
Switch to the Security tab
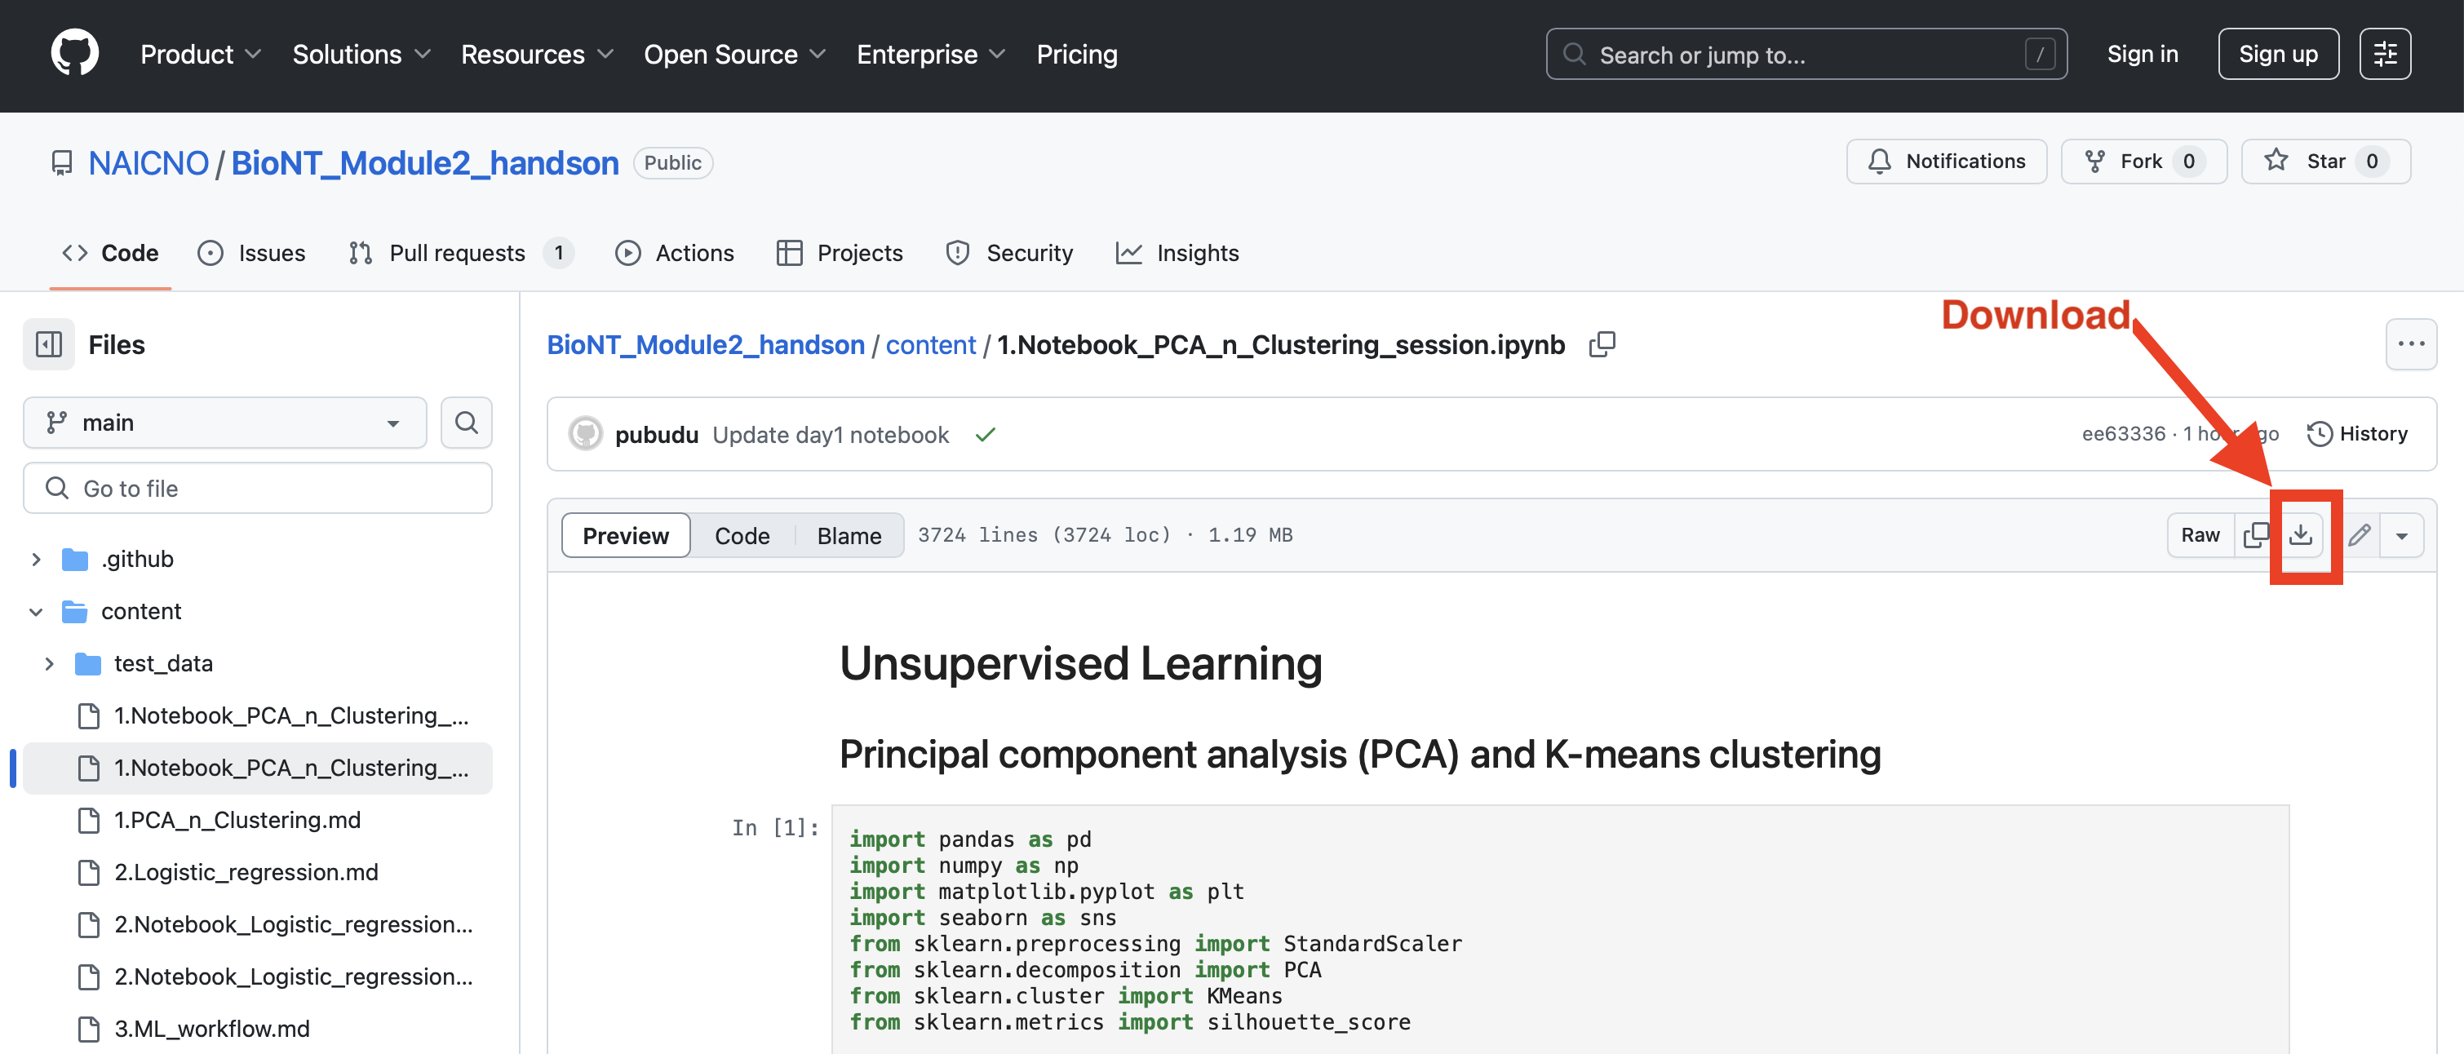pyautogui.click(x=1009, y=253)
